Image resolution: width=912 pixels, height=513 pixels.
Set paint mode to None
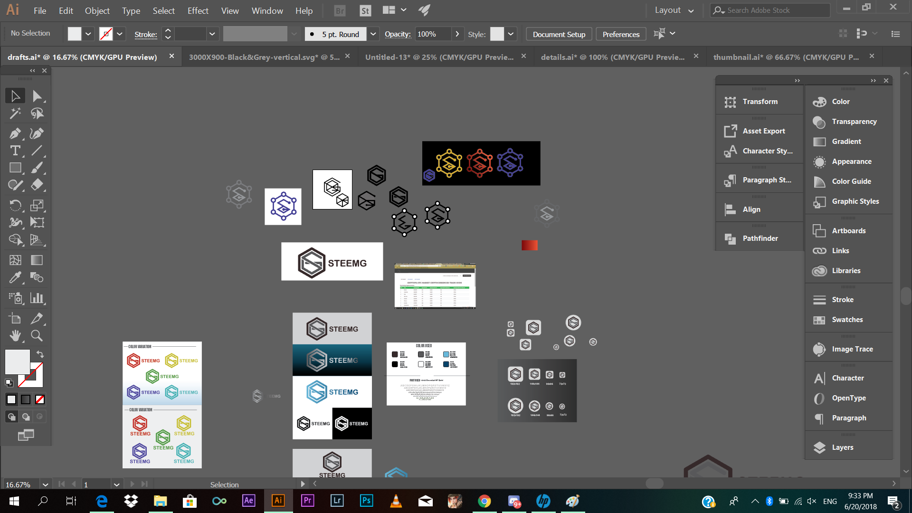point(40,399)
